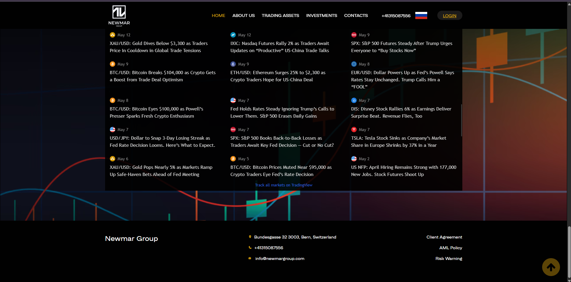Navigate to CONTACTS menu item
This screenshot has width=571, height=282.
[x=356, y=15]
